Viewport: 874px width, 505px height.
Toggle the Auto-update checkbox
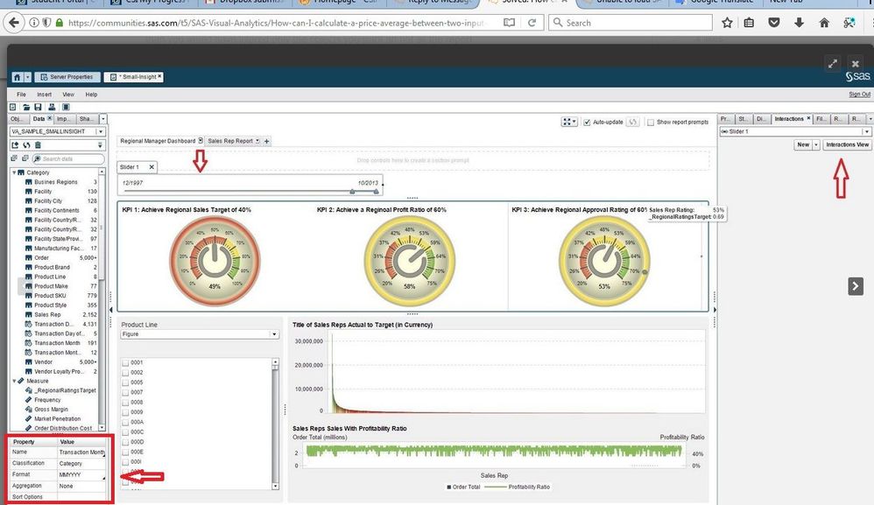pyautogui.click(x=587, y=123)
